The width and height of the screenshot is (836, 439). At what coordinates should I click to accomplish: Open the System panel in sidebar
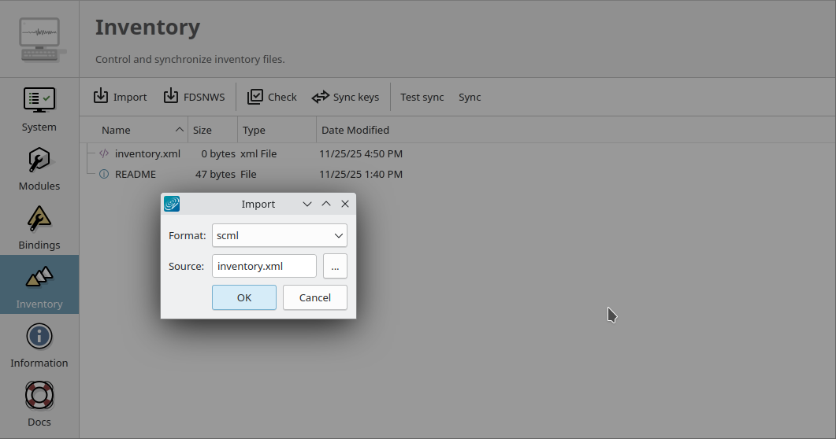click(39, 109)
